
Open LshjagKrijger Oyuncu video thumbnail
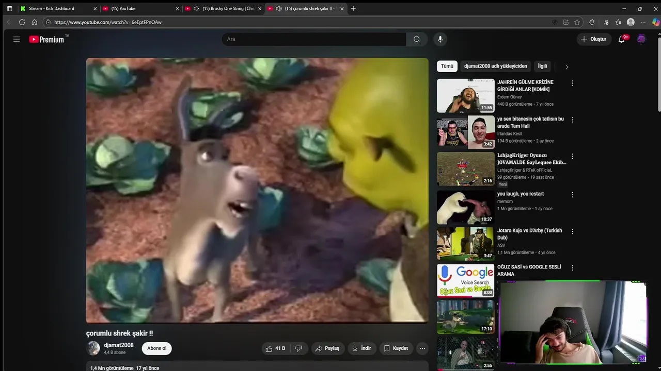coord(466,168)
